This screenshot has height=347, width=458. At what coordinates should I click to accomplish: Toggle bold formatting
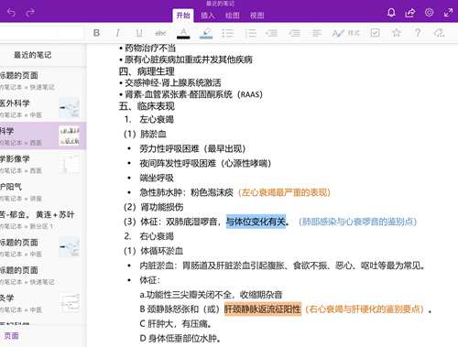96,33
